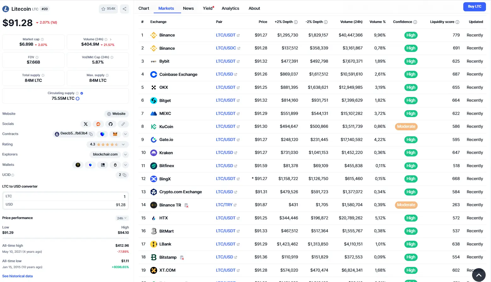
Task: Toggle Litecoin in your watchlist via the star
Action: [x=103, y=9]
